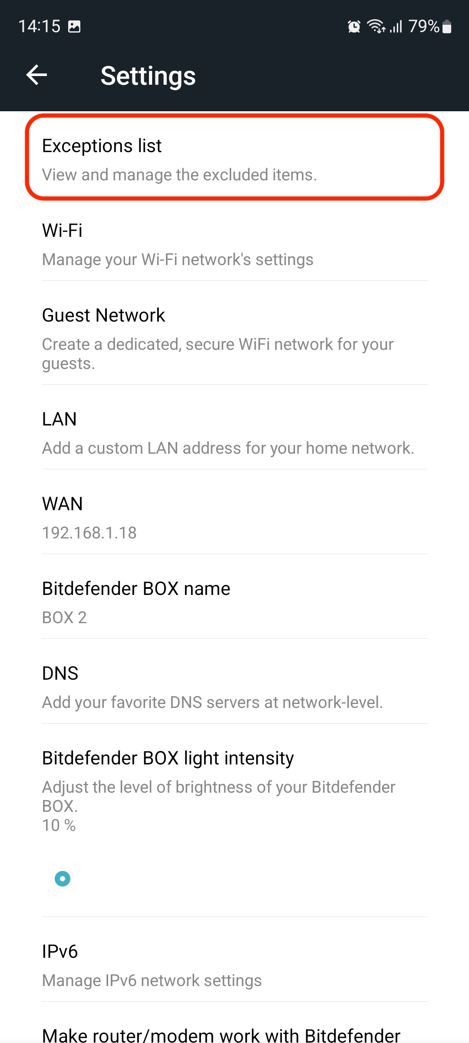Tap the image notification icon in status bar
The width and height of the screenshot is (469, 1043).
75,27
